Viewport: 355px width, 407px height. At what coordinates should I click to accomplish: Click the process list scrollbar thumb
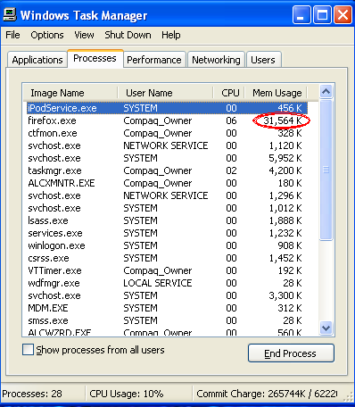[326, 170]
